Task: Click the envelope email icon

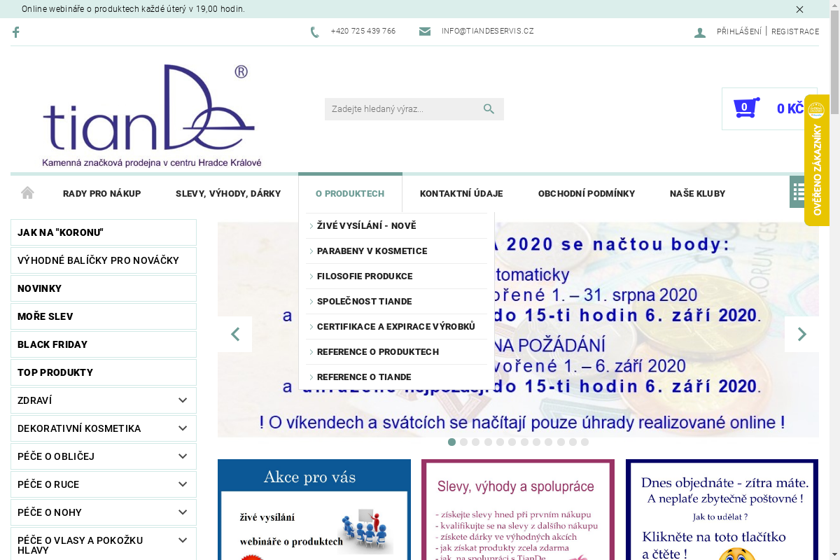Action: [425, 31]
